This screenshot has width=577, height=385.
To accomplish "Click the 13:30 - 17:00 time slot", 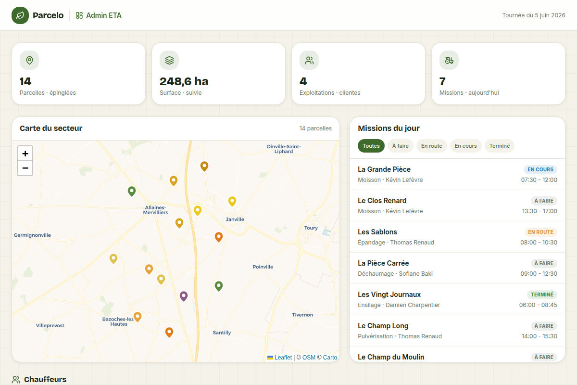I will click(x=539, y=211).
